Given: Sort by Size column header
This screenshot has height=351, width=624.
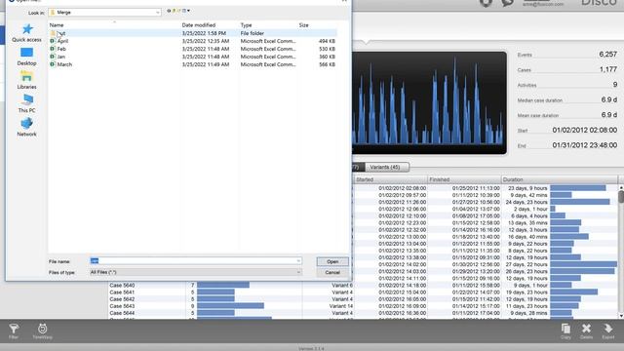Looking at the screenshot, I should [303, 25].
